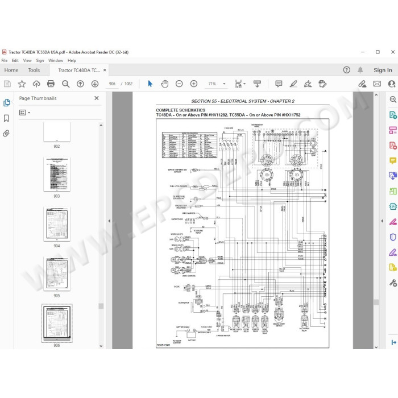
Task: Upload file to cloud icon
Action: tap(36, 84)
